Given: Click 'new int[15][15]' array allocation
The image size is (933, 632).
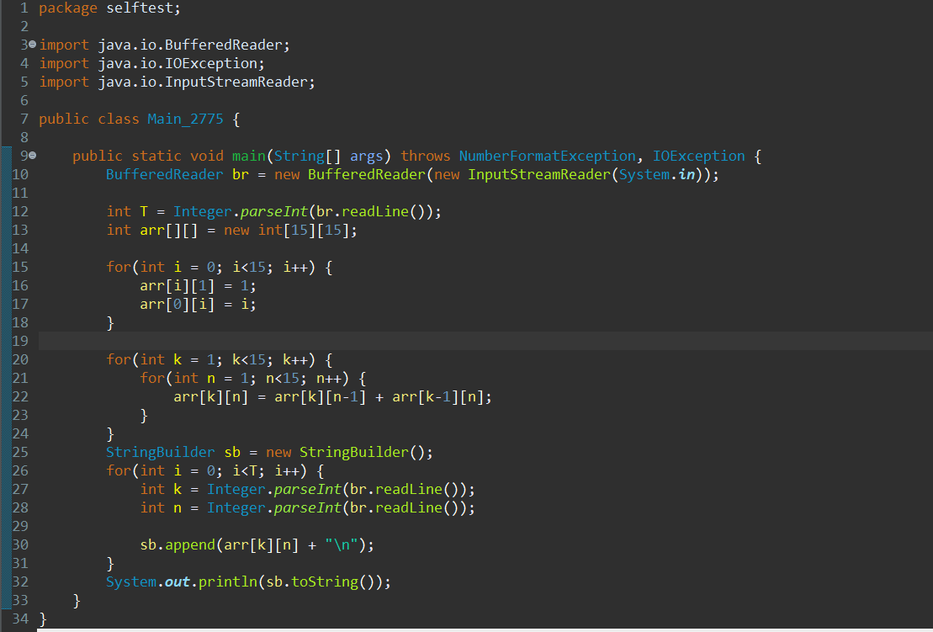Looking at the screenshot, I should click(286, 230).
